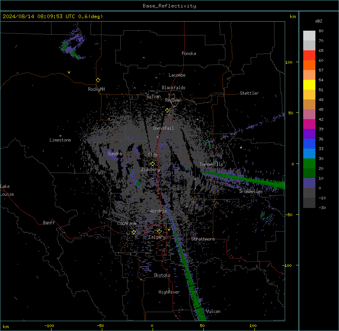Select the magenta 39-42 dBZ legend color
339x331 pixels.
coord(309,124)
